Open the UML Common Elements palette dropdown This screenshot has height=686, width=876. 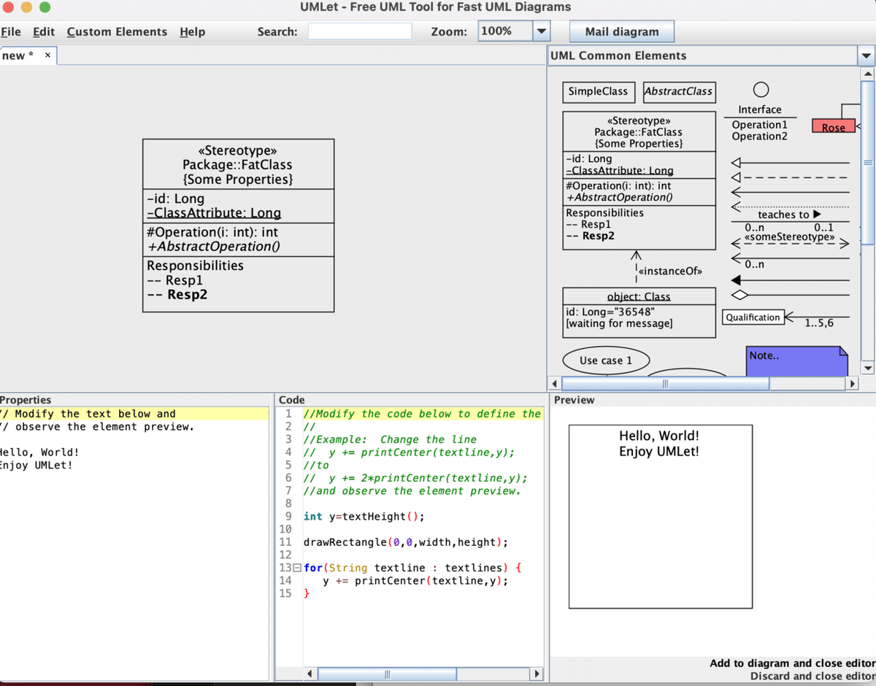pyautogui.click(x=867, y=56)
